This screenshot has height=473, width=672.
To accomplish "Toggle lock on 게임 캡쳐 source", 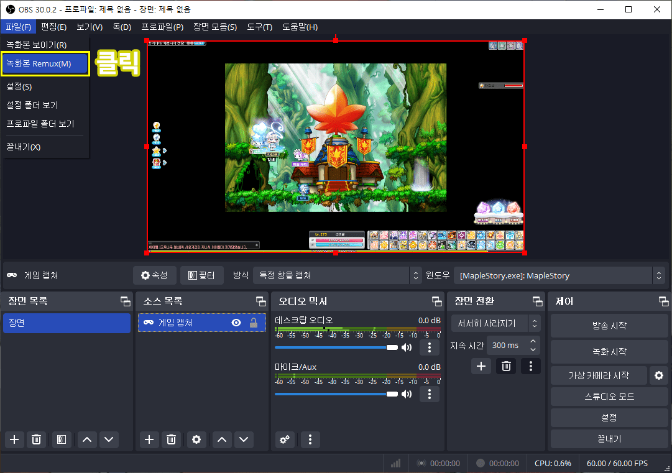I will [254, 323].
